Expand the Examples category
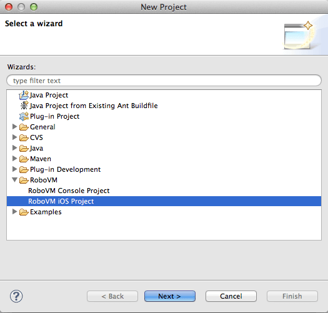 tap(14, 212)
